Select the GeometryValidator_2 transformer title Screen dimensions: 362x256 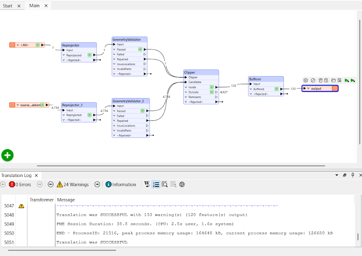point(131,101)
